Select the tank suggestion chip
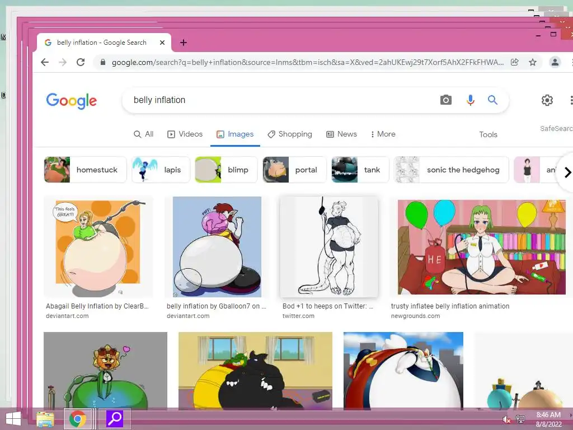Screen dimensions: 573x430 (360, 170)
